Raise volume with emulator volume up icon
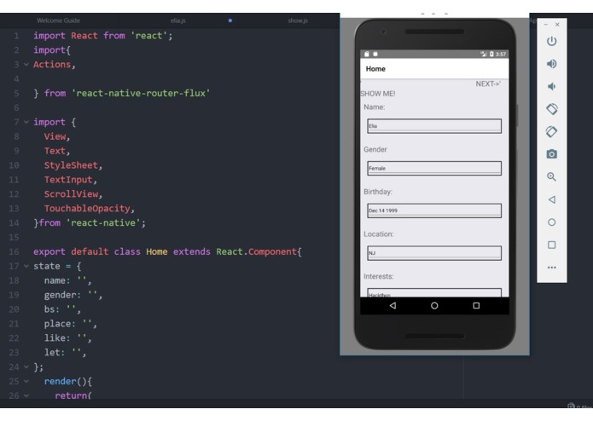The image size is (593, 421). pyautogui.click(x=551, y=64)
